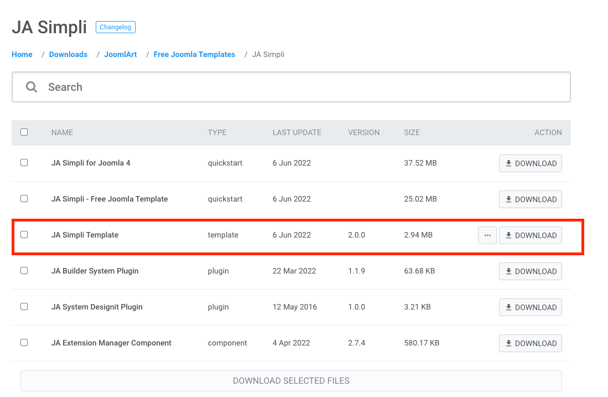This screenshot has width=608, height=397.
Task: Tick the JA Extension Manager Component checkbox
Action: pos(24,343)
